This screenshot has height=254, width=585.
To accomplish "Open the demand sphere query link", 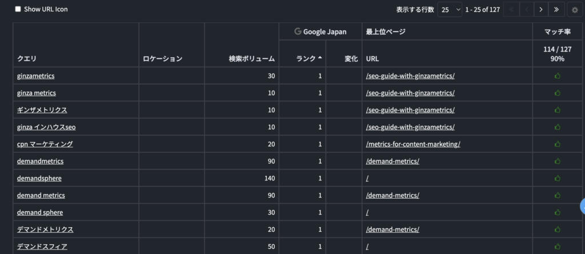I will 40,212.
